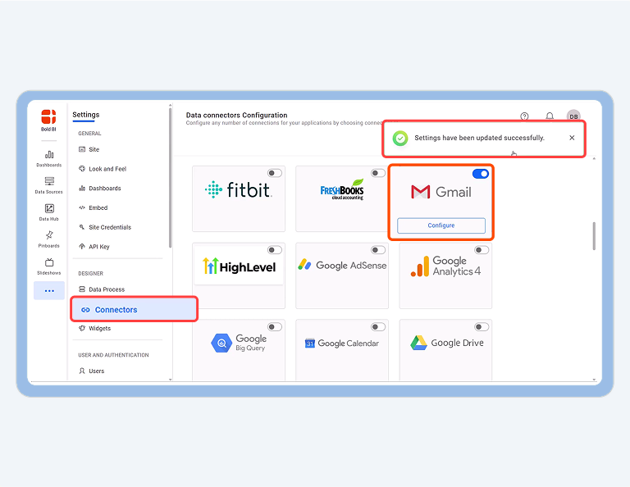Open Data Sources in the left rail

(x=49, y=185)
